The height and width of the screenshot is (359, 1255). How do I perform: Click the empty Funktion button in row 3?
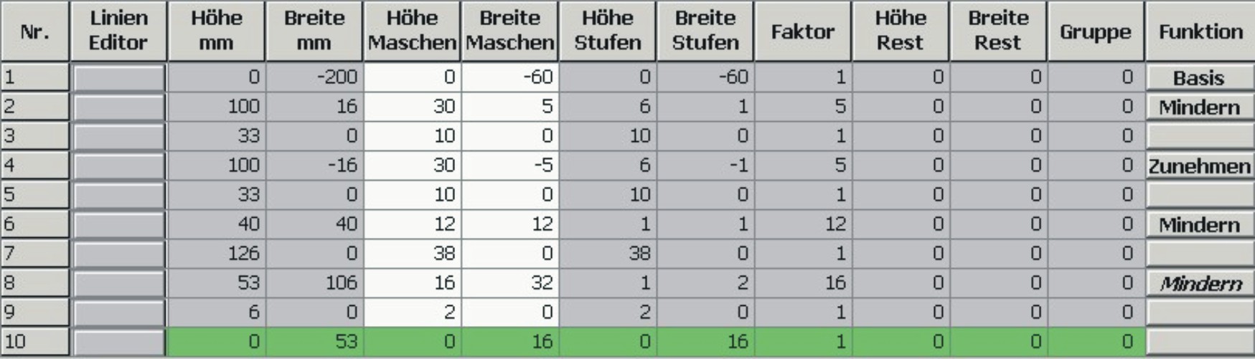tap(1199, 136)
